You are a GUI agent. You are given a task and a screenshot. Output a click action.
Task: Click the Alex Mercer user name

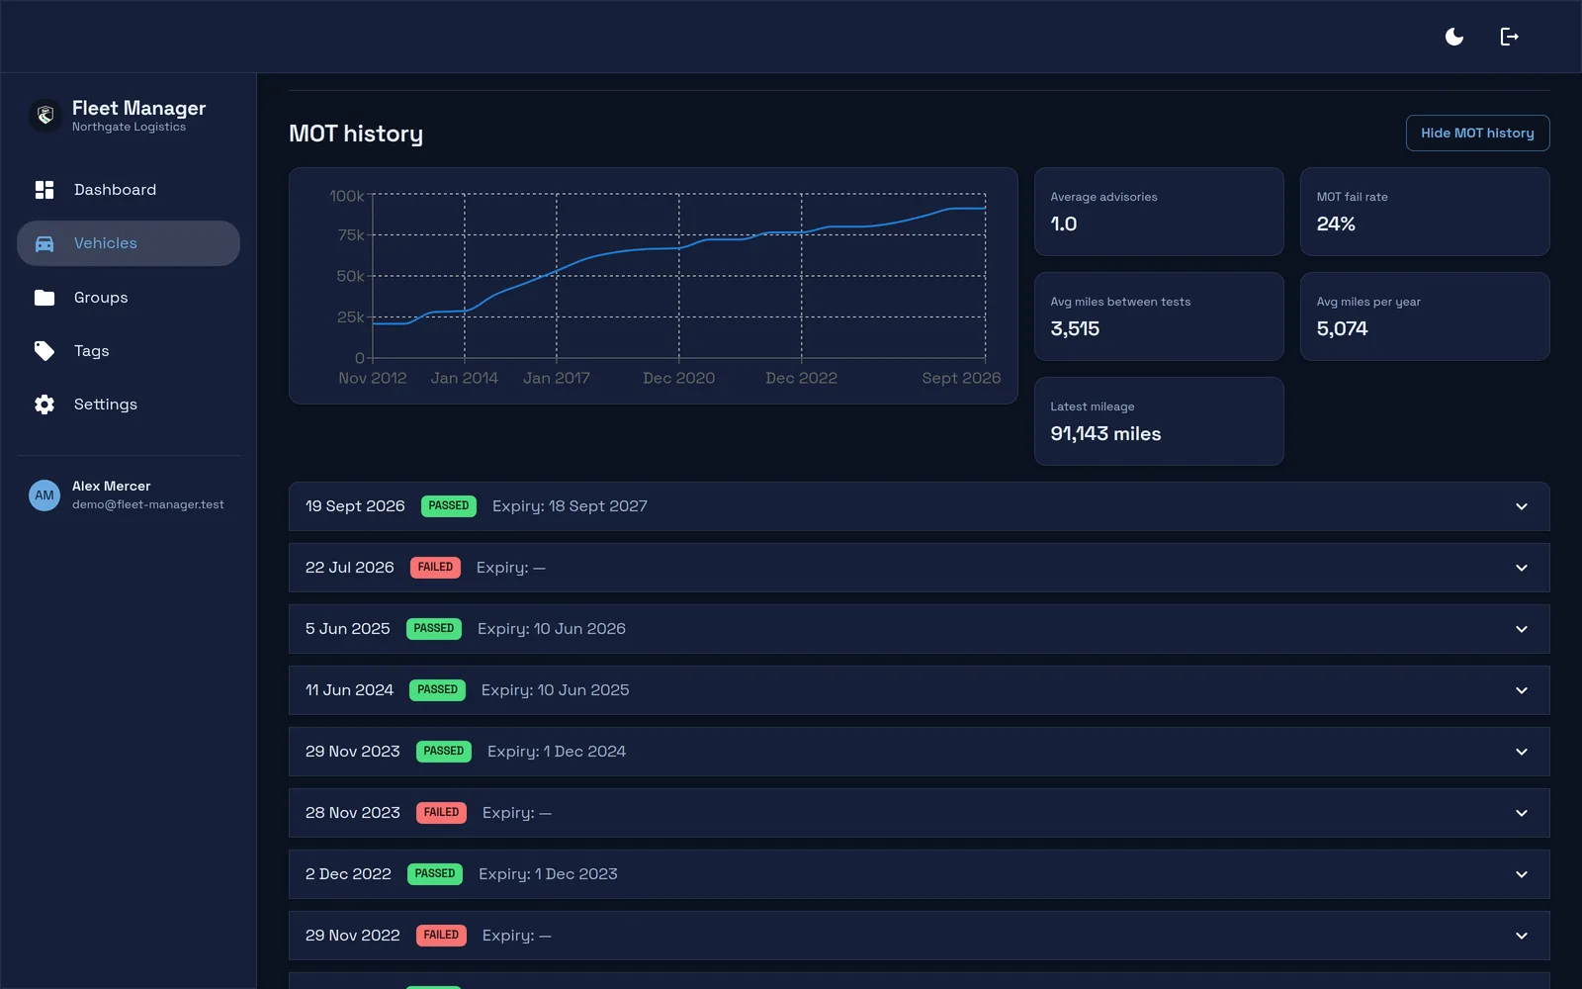(x=112, y=487)
